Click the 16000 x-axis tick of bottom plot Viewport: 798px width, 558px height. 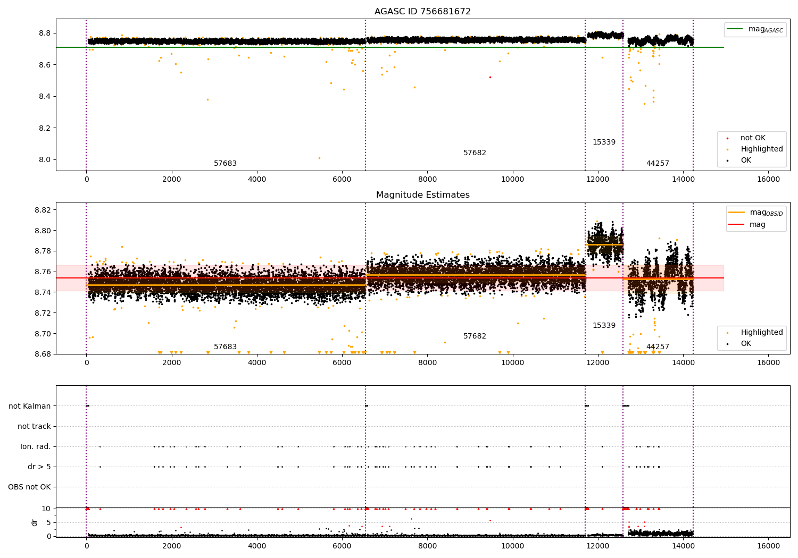(x=768, y=546)
